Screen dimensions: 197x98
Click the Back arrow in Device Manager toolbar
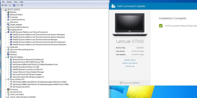3,5
